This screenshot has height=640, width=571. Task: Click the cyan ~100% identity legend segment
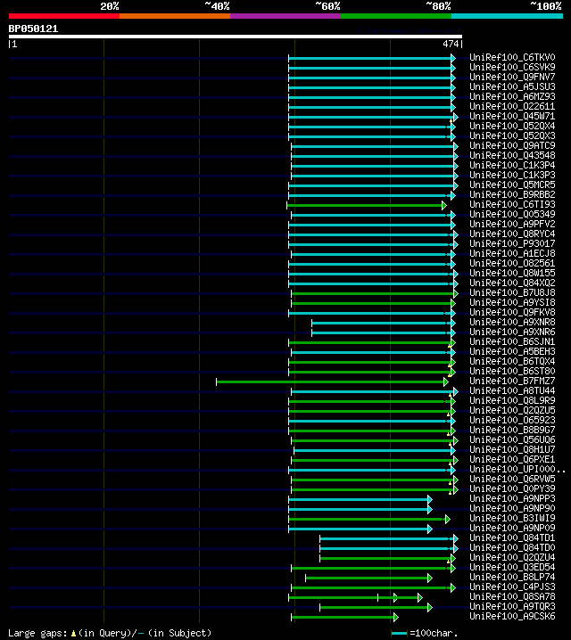508,16
